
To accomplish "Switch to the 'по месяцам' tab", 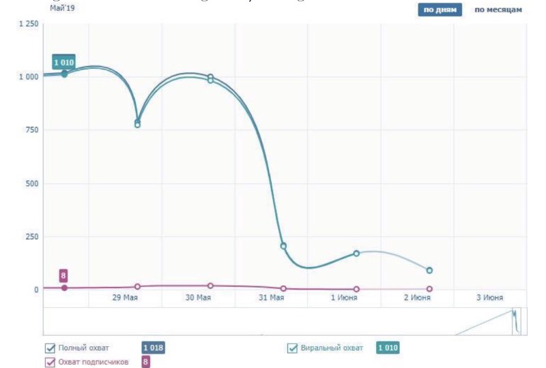I will (x=498, y=10).
